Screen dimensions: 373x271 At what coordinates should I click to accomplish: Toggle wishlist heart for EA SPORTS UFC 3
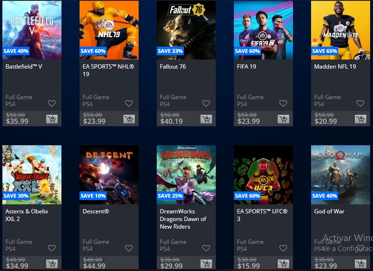[283, 248]
